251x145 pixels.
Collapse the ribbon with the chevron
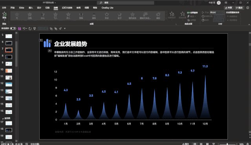point(249,24)
